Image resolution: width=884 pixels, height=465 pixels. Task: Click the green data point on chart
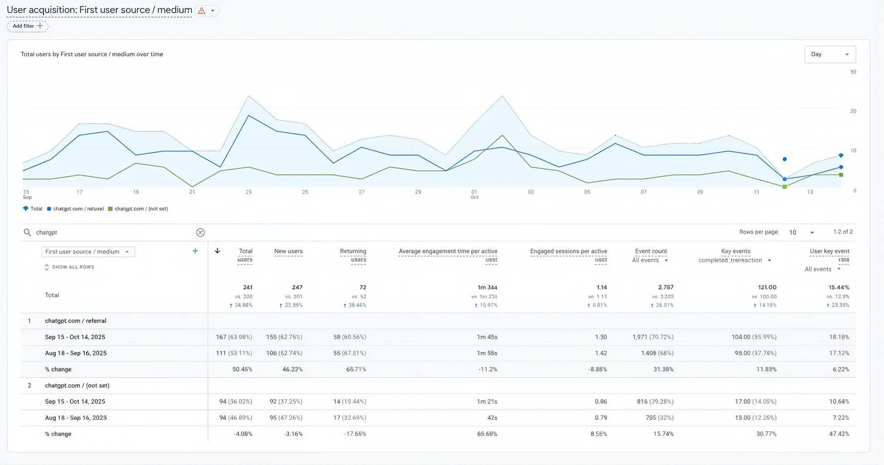click(785, 187)
